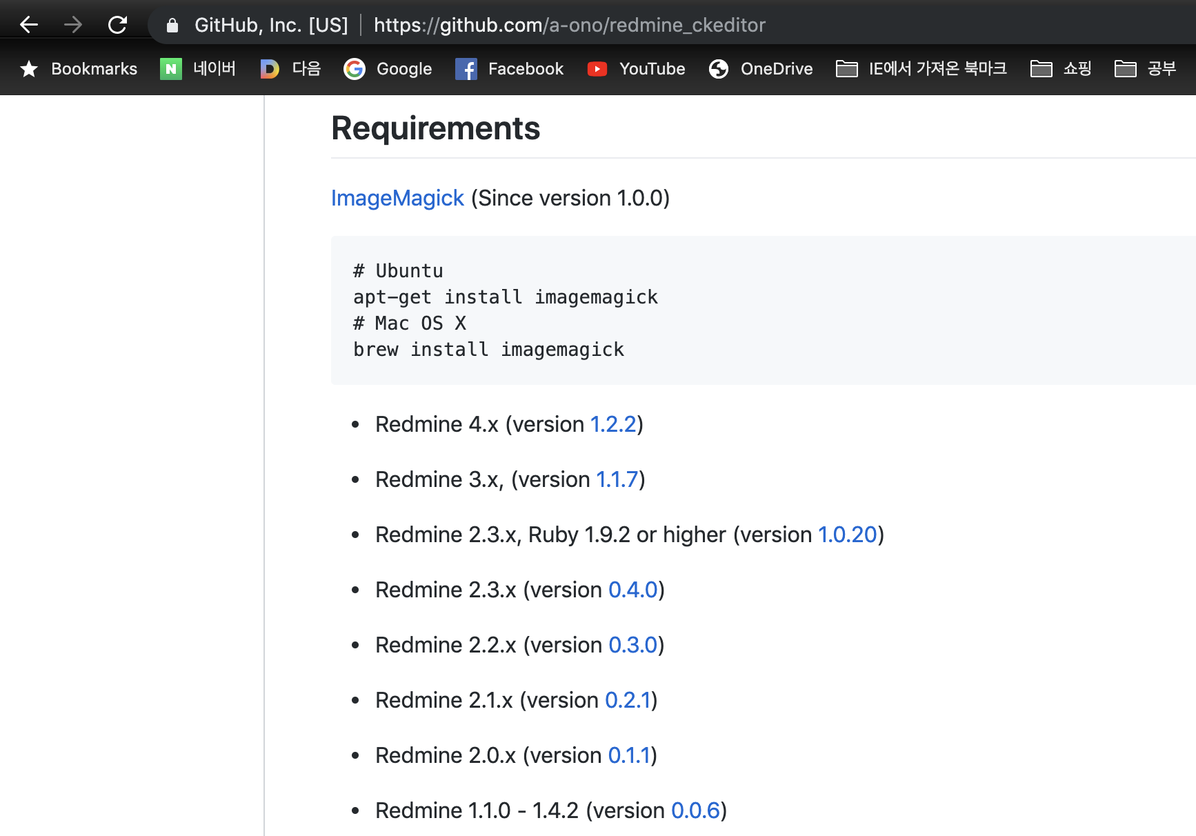Click the GitHub, Inc. [US] certificate label
The width and height of the screenshot is (1196, 836).
click(x=271, y=26)
